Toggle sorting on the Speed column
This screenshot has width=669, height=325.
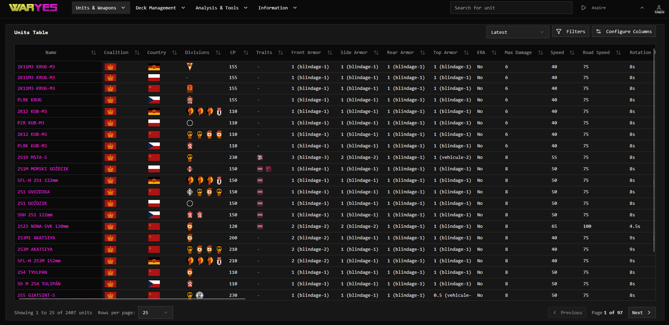click(x=572, y=53)
